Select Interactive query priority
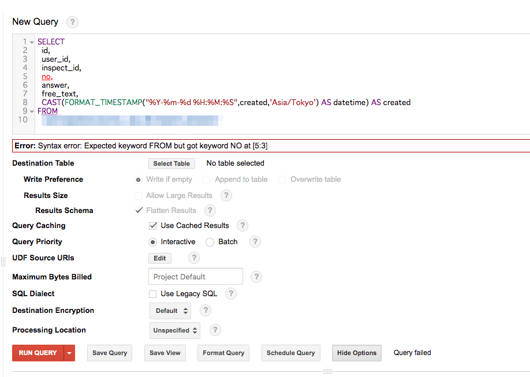Screen dimensions: 530x377 click(x=153, y=242)
